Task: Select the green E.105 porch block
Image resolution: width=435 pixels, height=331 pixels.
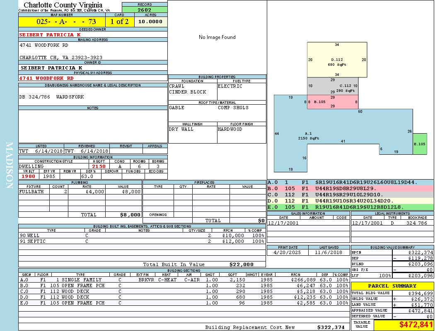Action: tap(420, 144)
